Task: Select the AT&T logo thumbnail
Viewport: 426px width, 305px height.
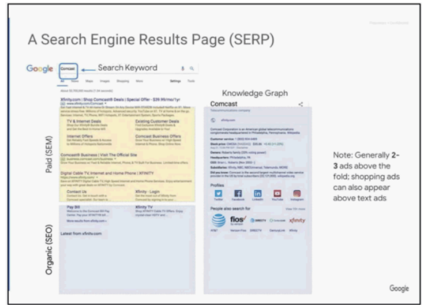Action: click(x=219, y=220)
